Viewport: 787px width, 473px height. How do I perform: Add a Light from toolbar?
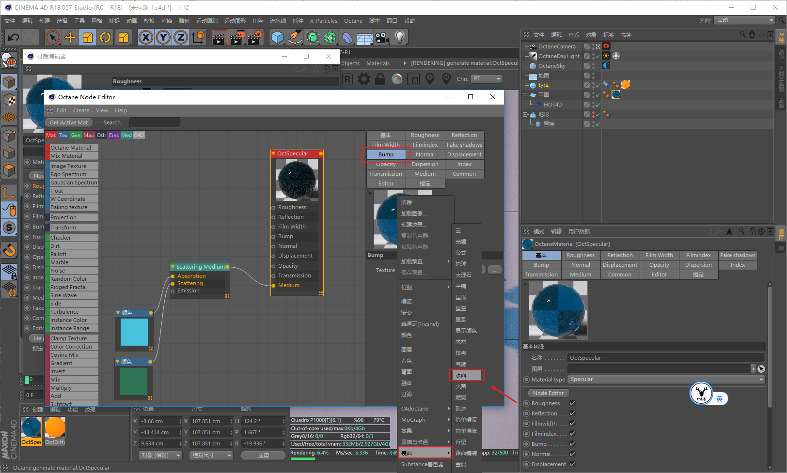click(399, 37)
